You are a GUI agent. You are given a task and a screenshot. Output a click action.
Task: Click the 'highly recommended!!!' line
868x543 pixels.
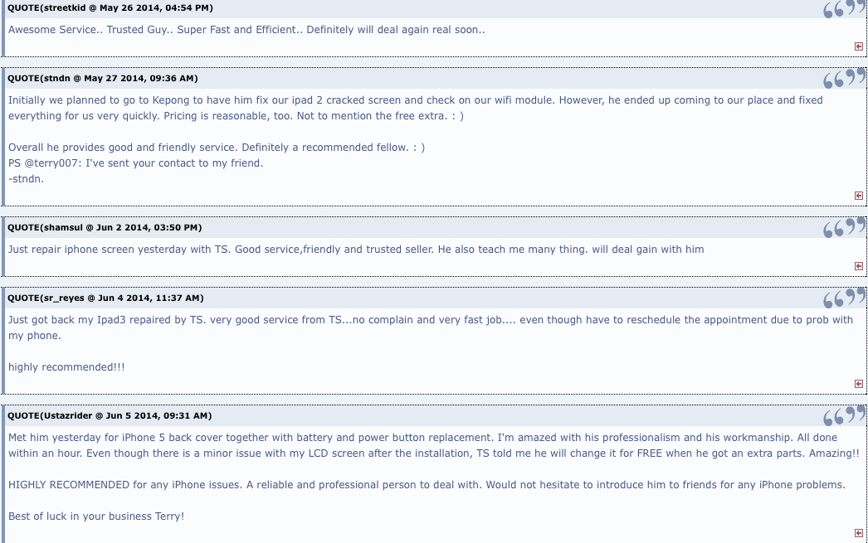pyautogui.click(x=66, y=367)
